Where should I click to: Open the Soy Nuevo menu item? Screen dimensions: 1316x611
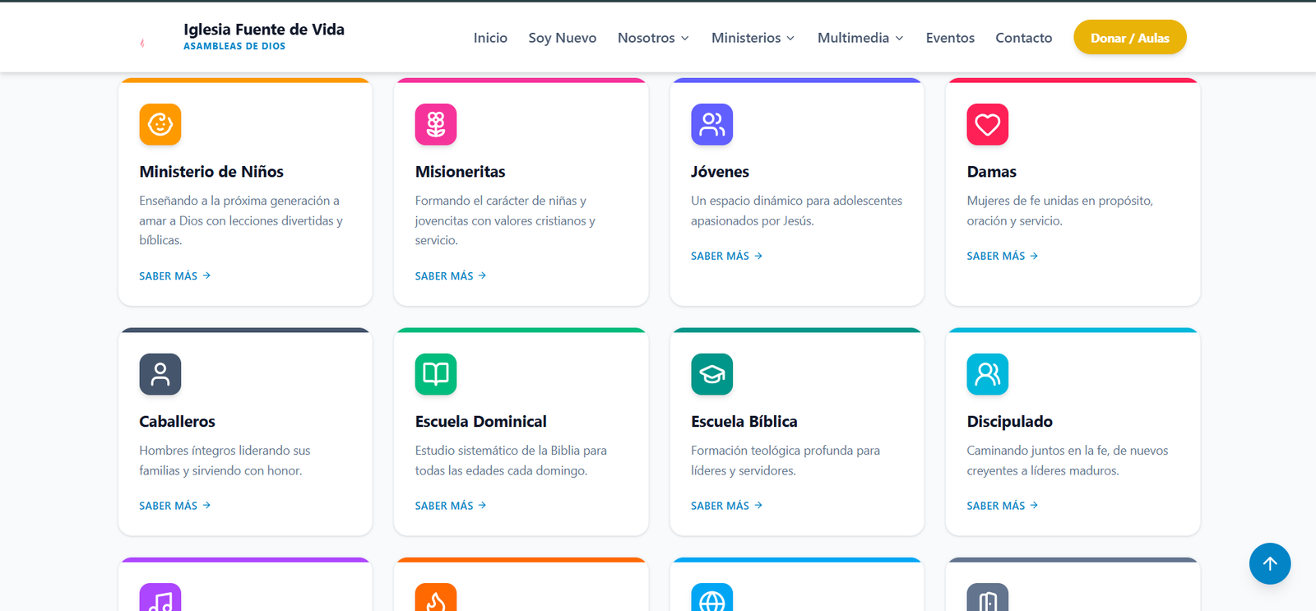pyautogui.click(x=563, y=38)
